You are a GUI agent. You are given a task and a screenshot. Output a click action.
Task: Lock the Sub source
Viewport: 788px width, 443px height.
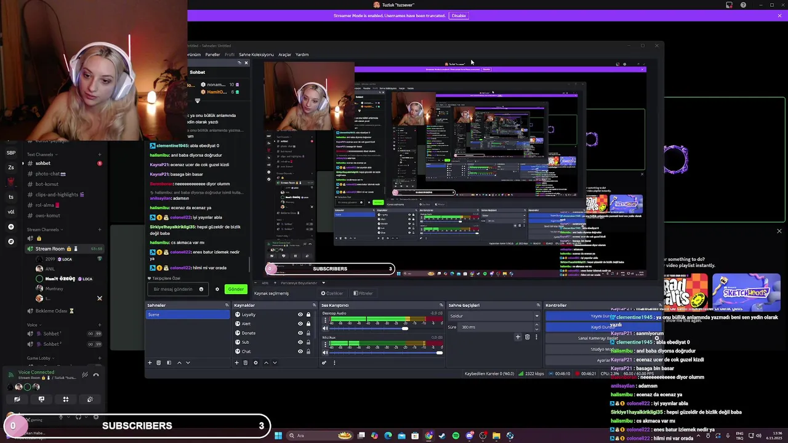pyautogui.click(x=308, y=342)
